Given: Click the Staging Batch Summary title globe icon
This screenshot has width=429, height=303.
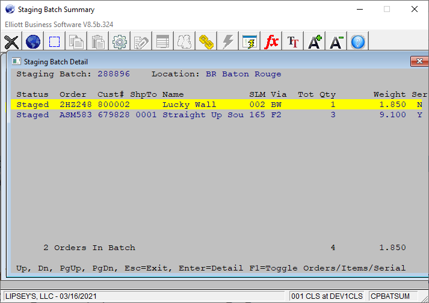Looking at the screenshot, I should coord(10,9).
